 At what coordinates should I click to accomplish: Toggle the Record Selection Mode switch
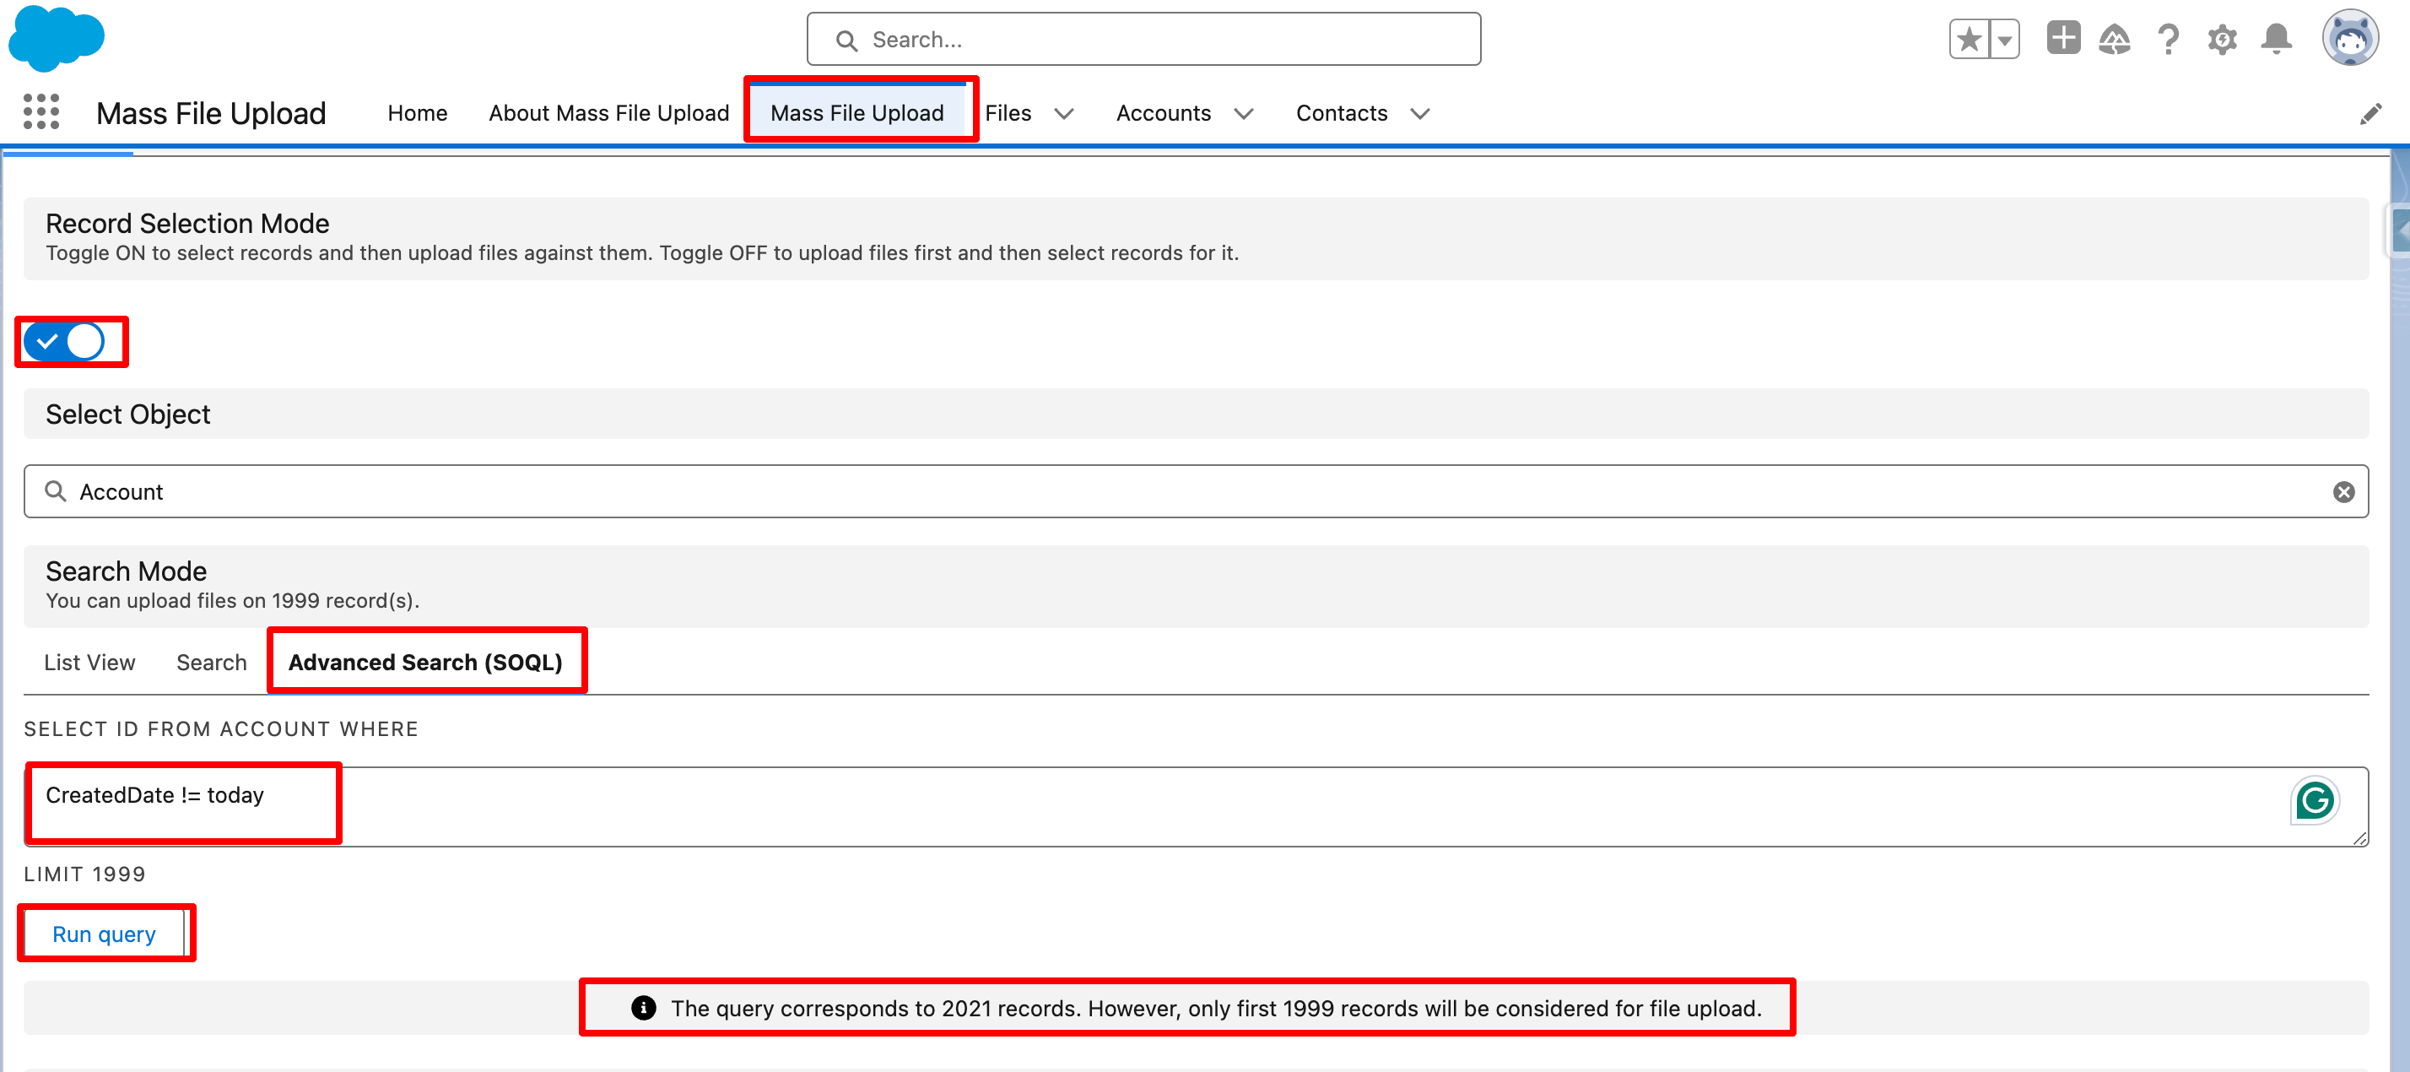tap(64, 342)
